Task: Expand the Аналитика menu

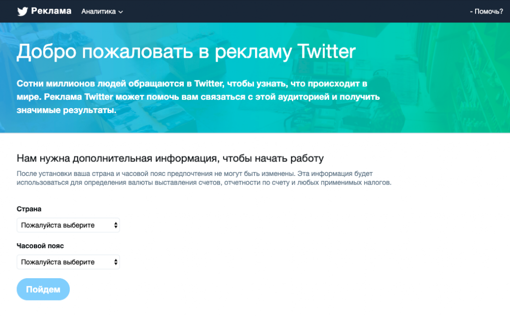Action: pyautogui.click(x=102, y=11)
